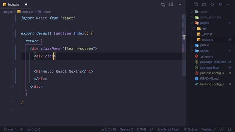Click the cloud publish icon in status bar
This screenshot has height=132, width=235.
point(21,129)
